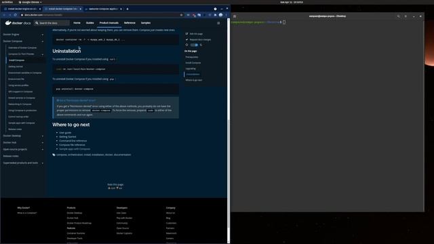The height and width of the screenshot is (244, 434).
Task: Expand the Docker Desktop sidebar section
Action: [42, 136]
